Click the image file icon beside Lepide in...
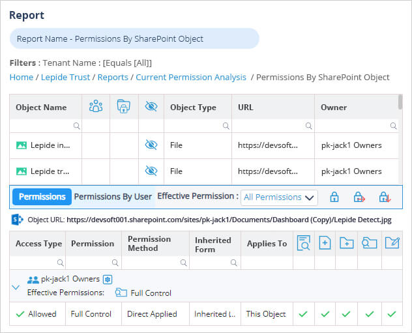The width and height of the screenshot is (412, 333). (22, 145)
